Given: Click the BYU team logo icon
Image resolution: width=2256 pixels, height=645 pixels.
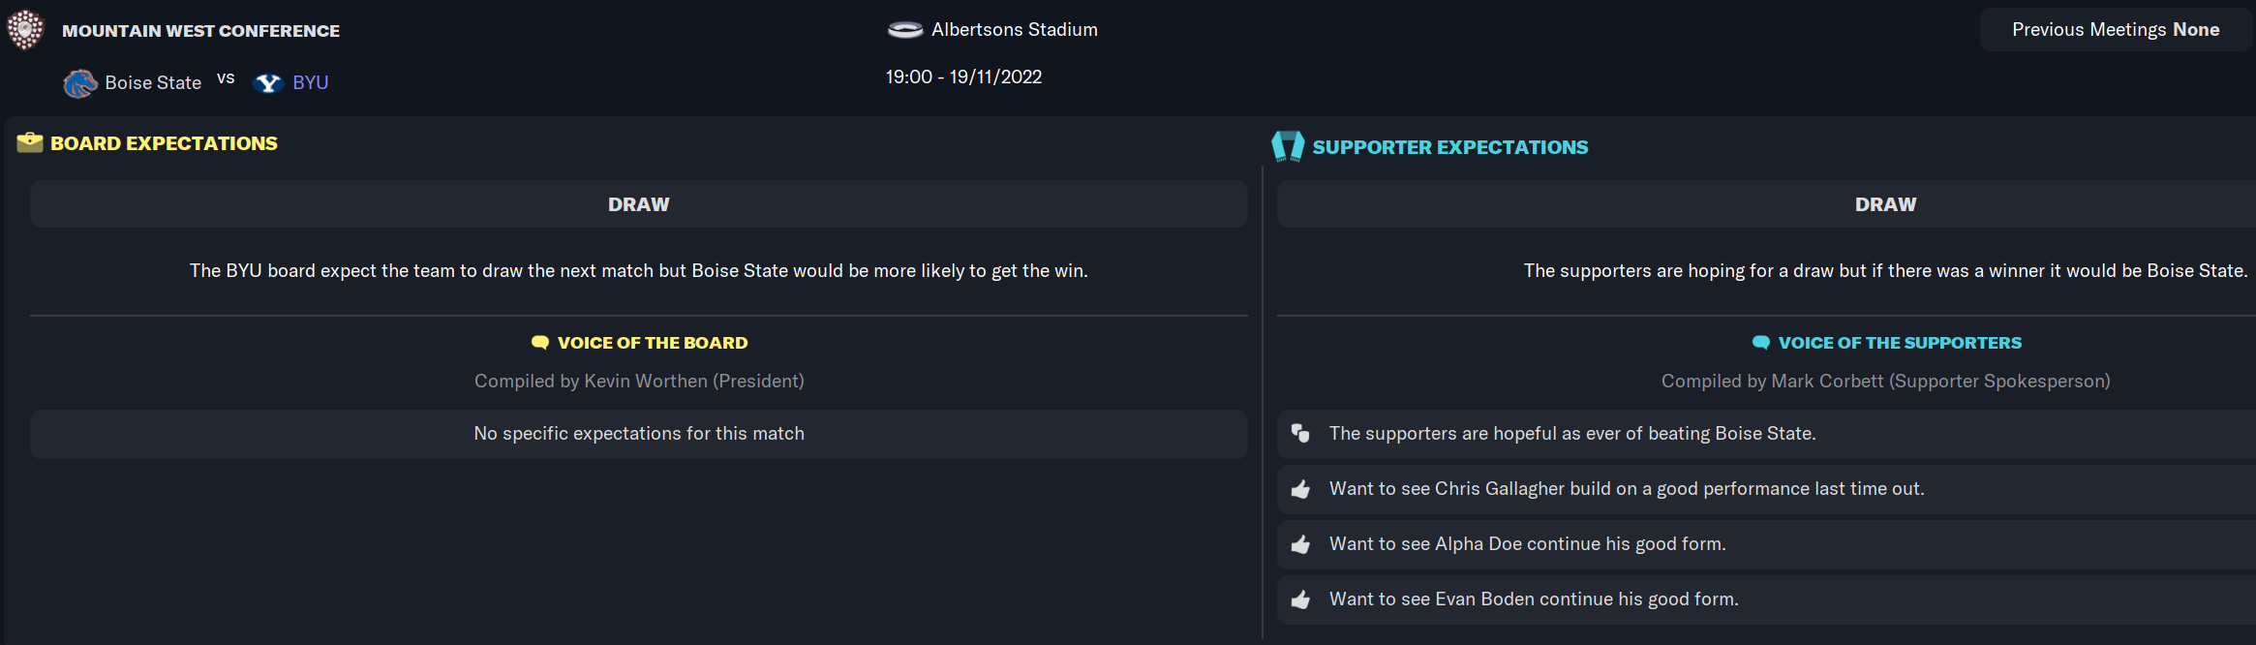Looking at the screenshot, I should (268, 83).
